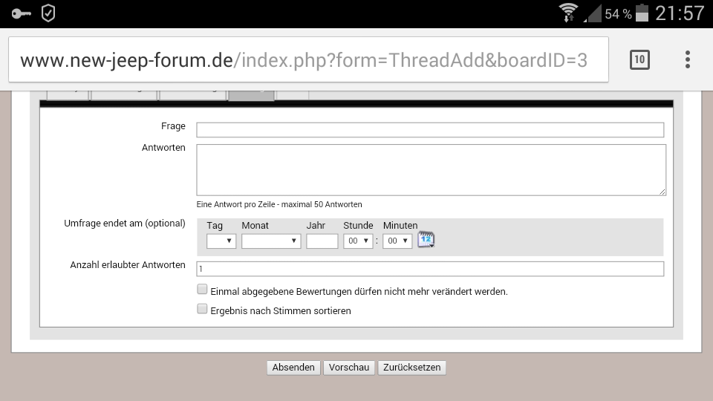Tap the VPN key icon in status bar
This screenshot has height=401, width=713.
(x=22, y=13)
